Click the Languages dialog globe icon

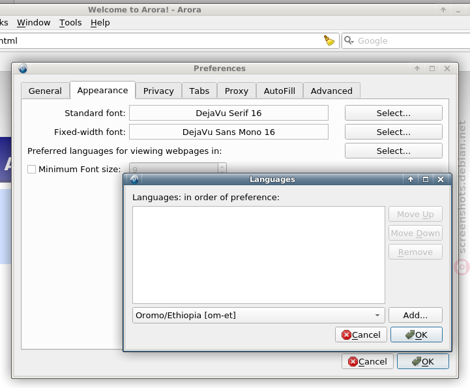134,179
